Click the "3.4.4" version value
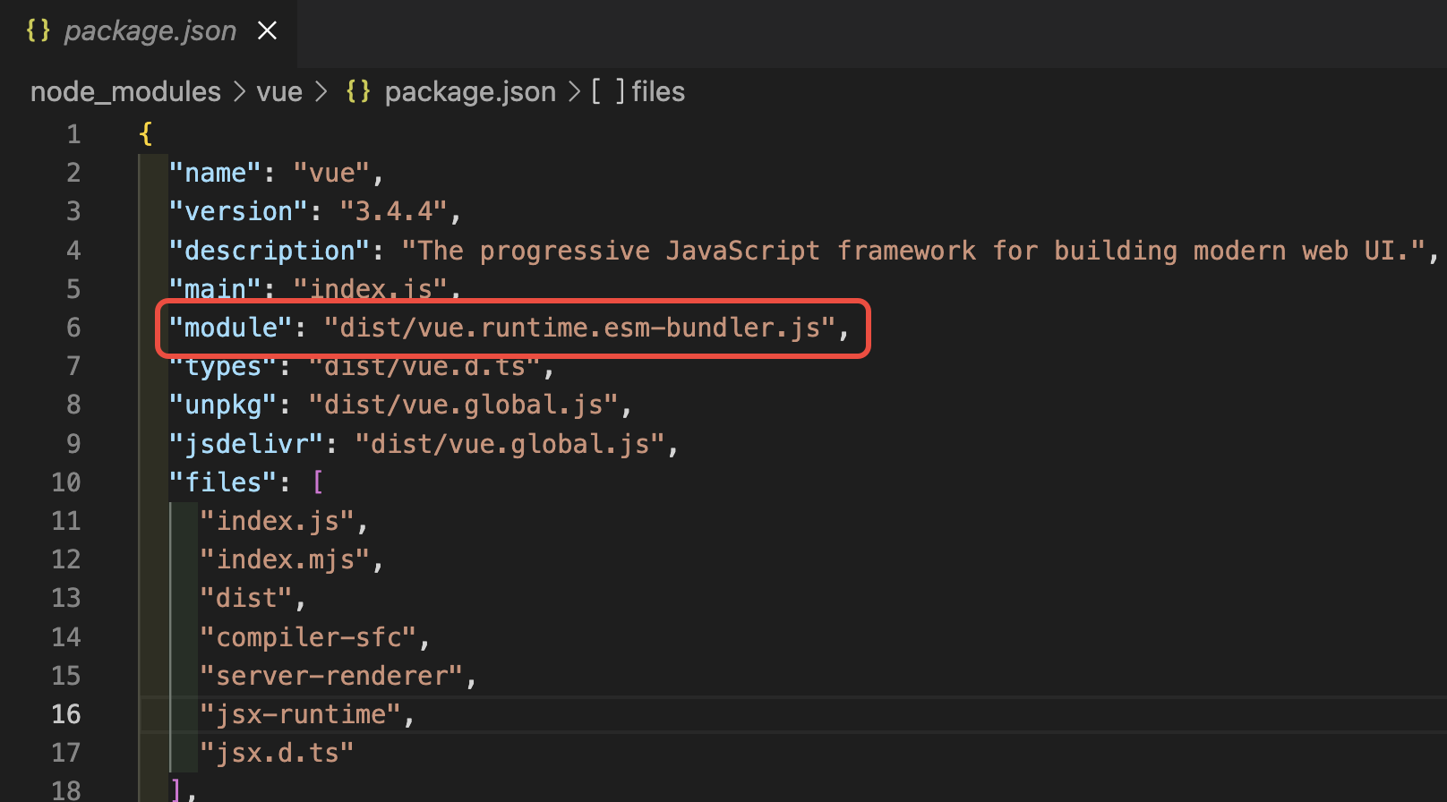The height and width of the screenshot is (802, 1447). (x=393, y=211)
